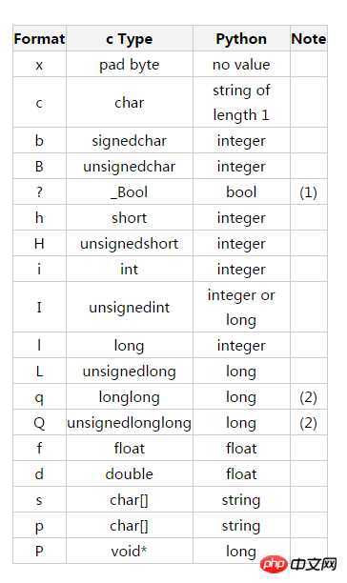Click the note (1) in bool row
Image resolution: width=347 pixels, height=583 pixels.
tap(309, 191)
